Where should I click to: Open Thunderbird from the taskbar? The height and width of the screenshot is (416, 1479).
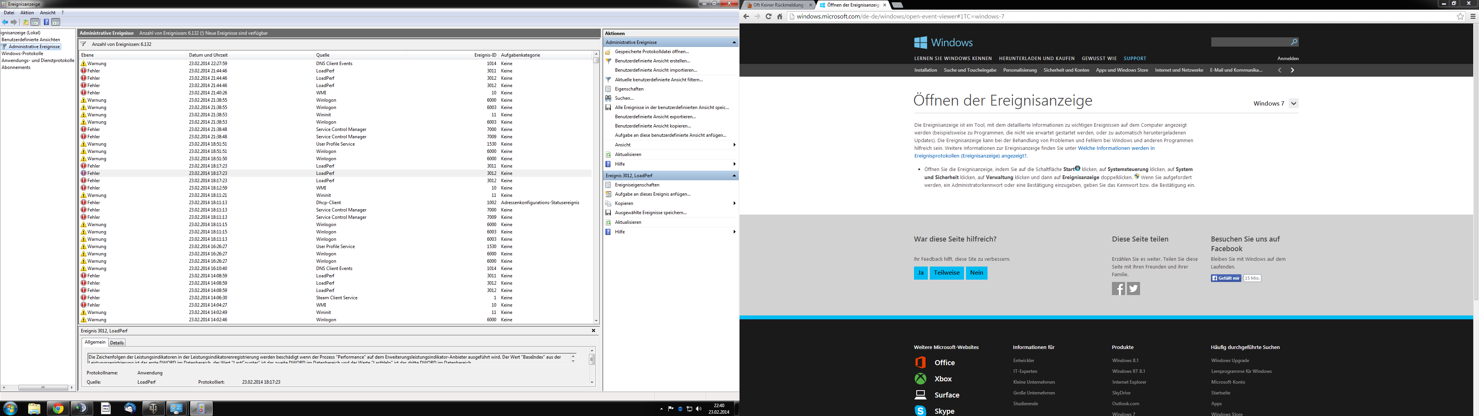(130, 408)
